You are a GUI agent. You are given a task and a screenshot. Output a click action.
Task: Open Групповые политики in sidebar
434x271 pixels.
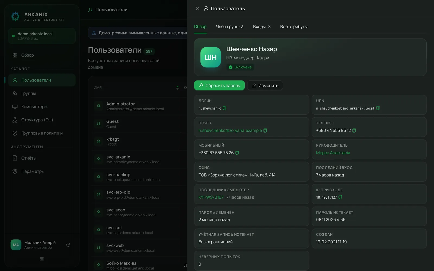pyautogui.click(x=42, y=133)
